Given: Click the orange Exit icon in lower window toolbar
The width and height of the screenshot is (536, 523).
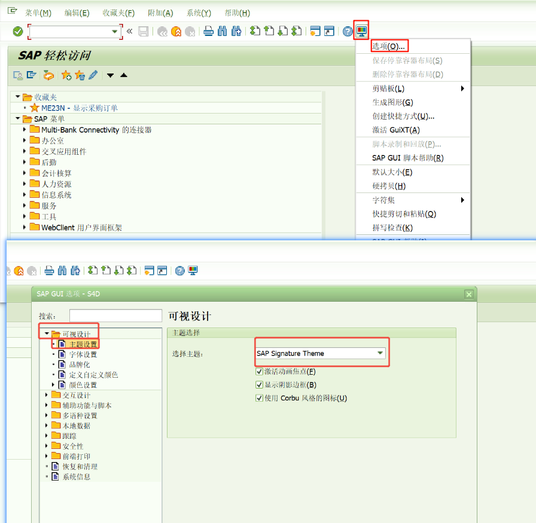Looking at the screenshot, I should click(19, 271).
